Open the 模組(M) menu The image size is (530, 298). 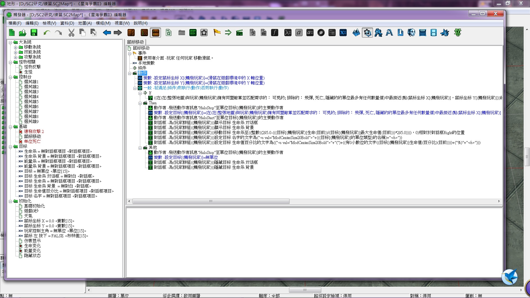pos(103,23)
